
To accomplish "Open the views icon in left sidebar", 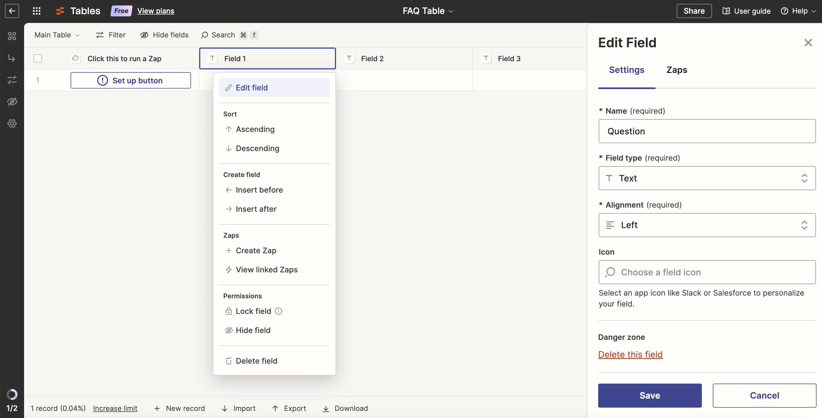I will [12, 36].
